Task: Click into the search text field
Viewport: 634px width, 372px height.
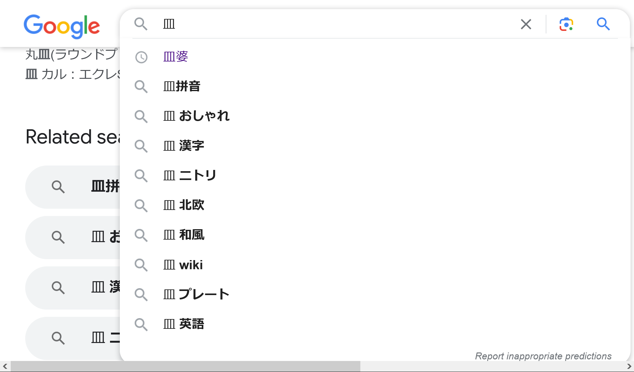Action: pyautogui.click(x=337, y=24)
